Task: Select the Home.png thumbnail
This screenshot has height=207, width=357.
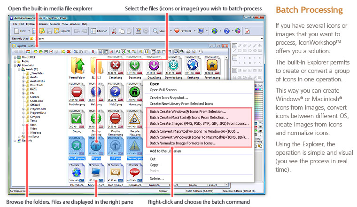Action: click(135, 95)
